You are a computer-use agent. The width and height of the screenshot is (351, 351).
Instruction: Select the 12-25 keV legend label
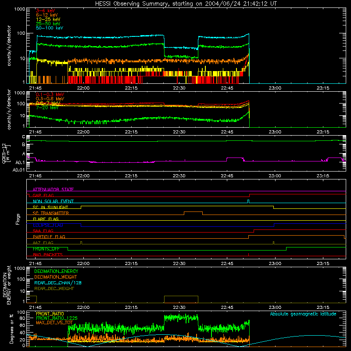point(48,19)
